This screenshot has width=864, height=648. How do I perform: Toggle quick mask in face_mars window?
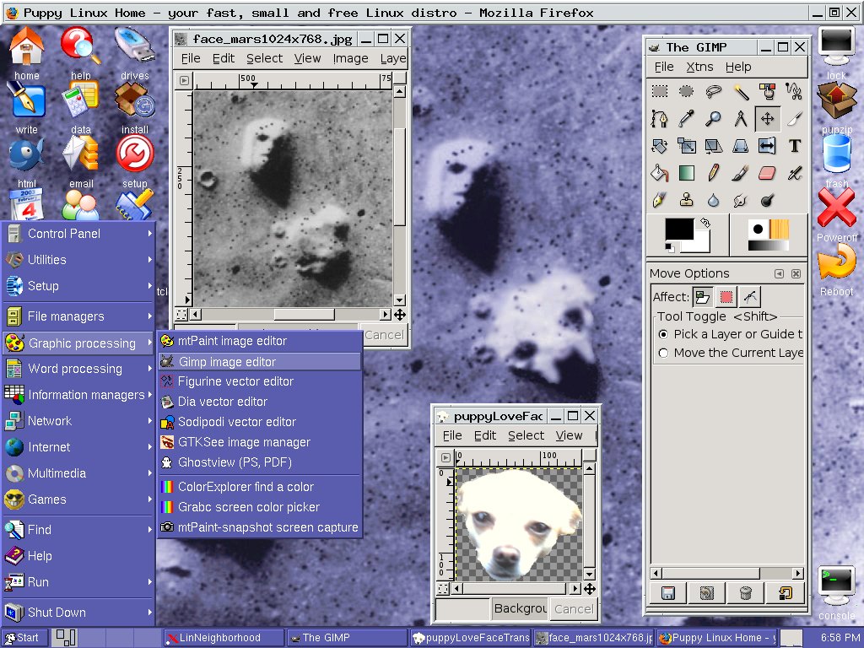[181, 315]
